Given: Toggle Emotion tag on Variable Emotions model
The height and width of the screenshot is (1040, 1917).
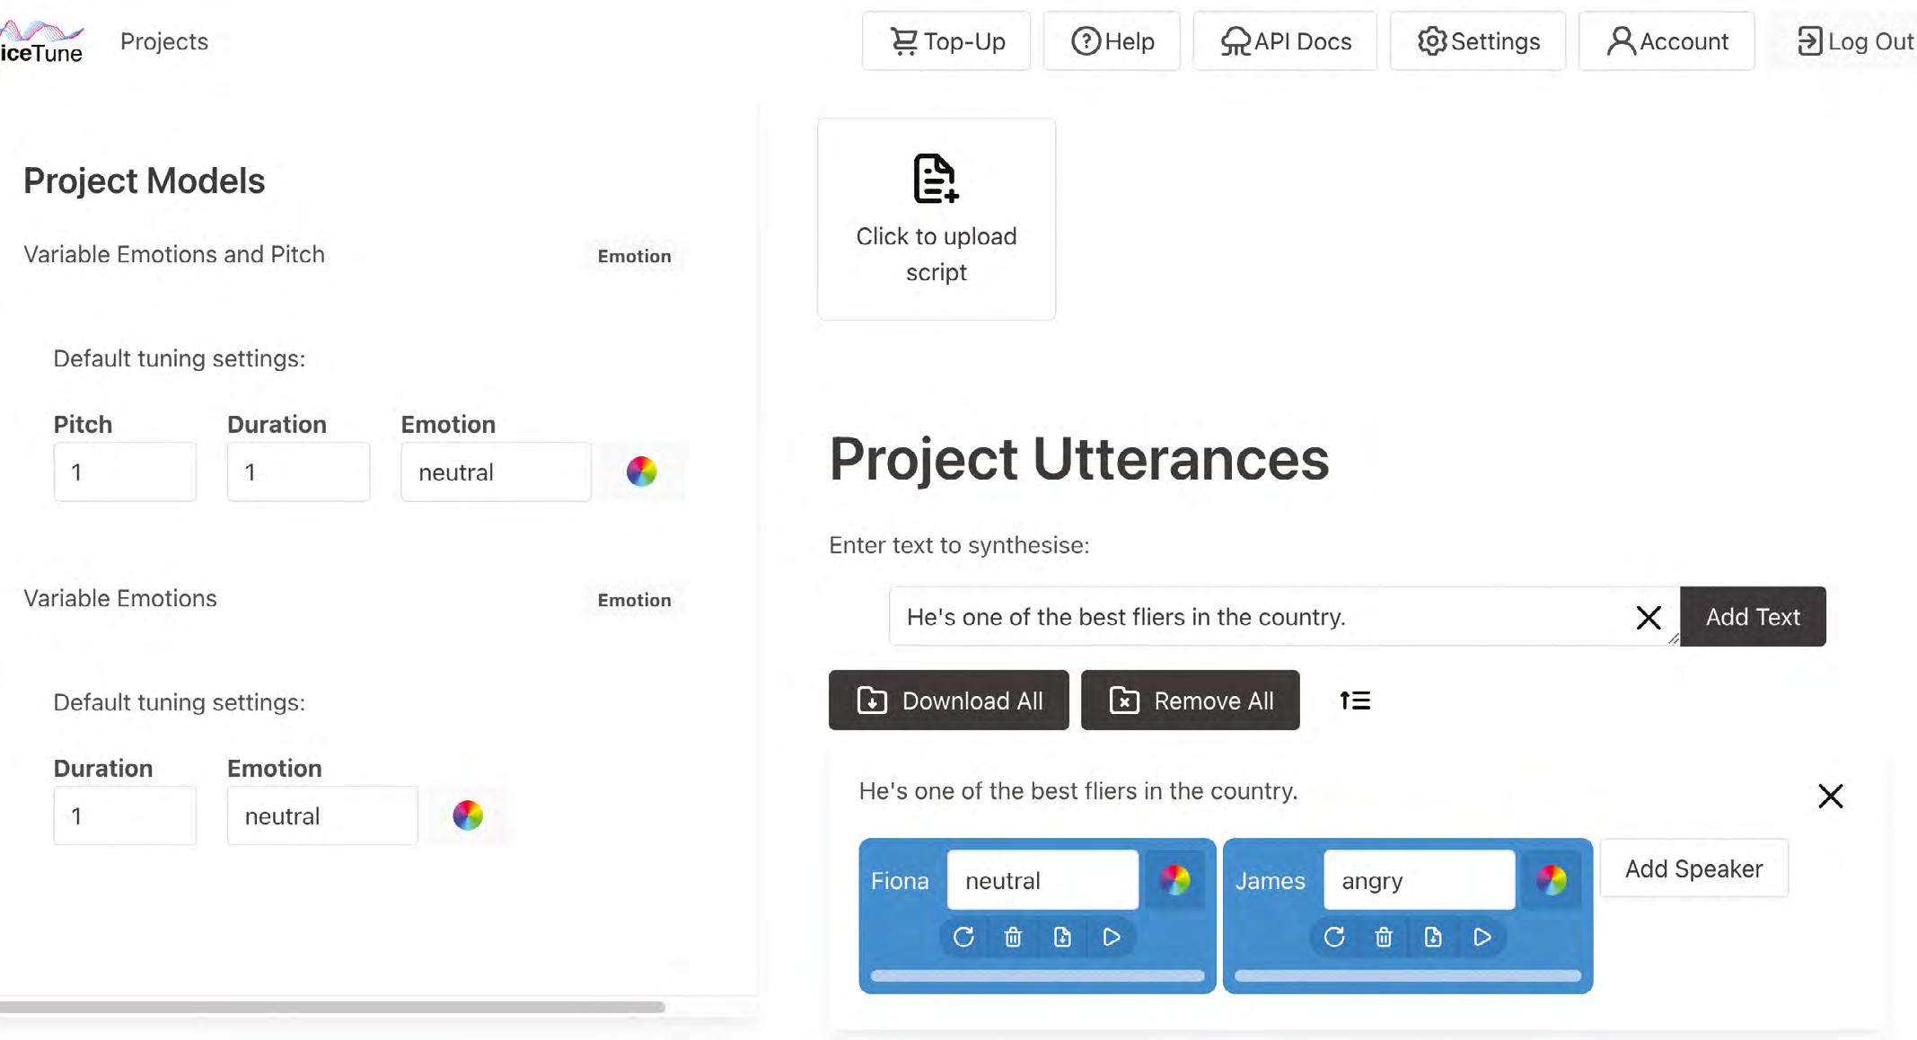Looking at the screenshot, I should (634, 600).
